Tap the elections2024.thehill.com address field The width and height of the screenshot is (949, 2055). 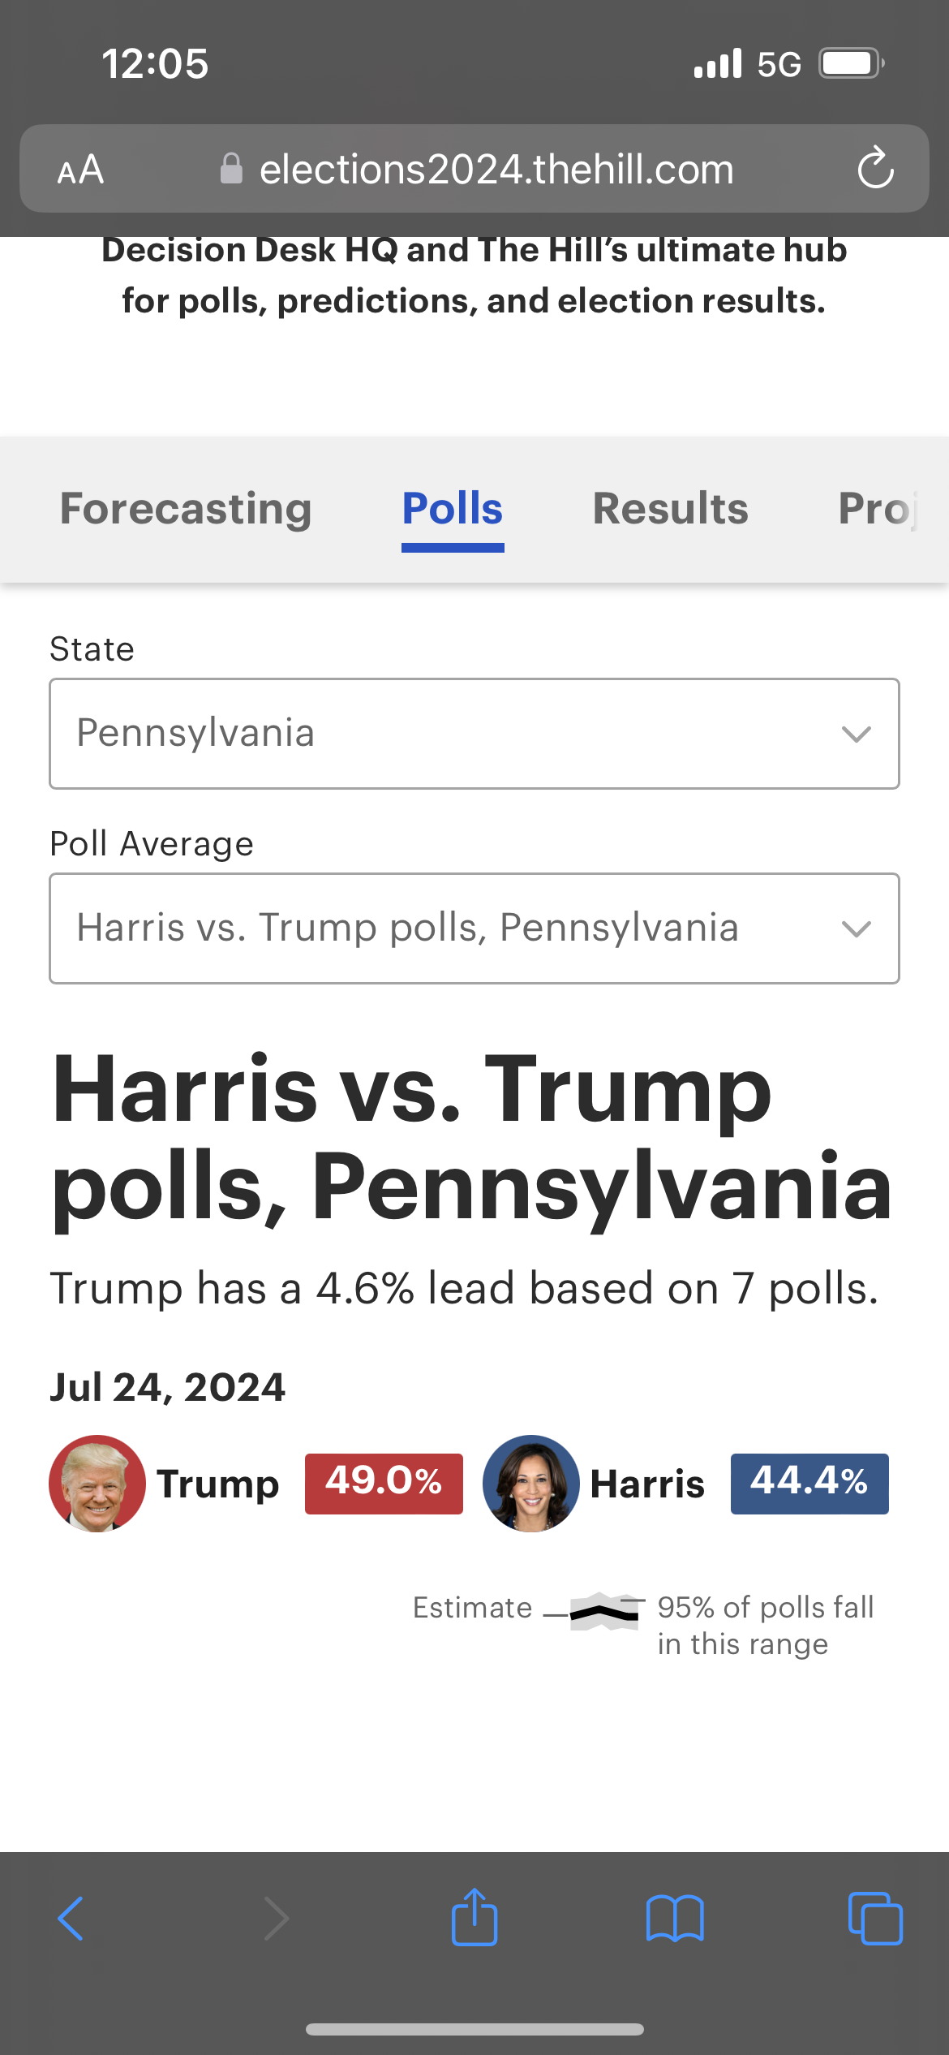(496, 169)
